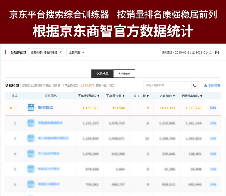Viewport: 226px width, 196px height.
Task: Sort by 下单金额指数 column arrows
Action: pos(98,96)
